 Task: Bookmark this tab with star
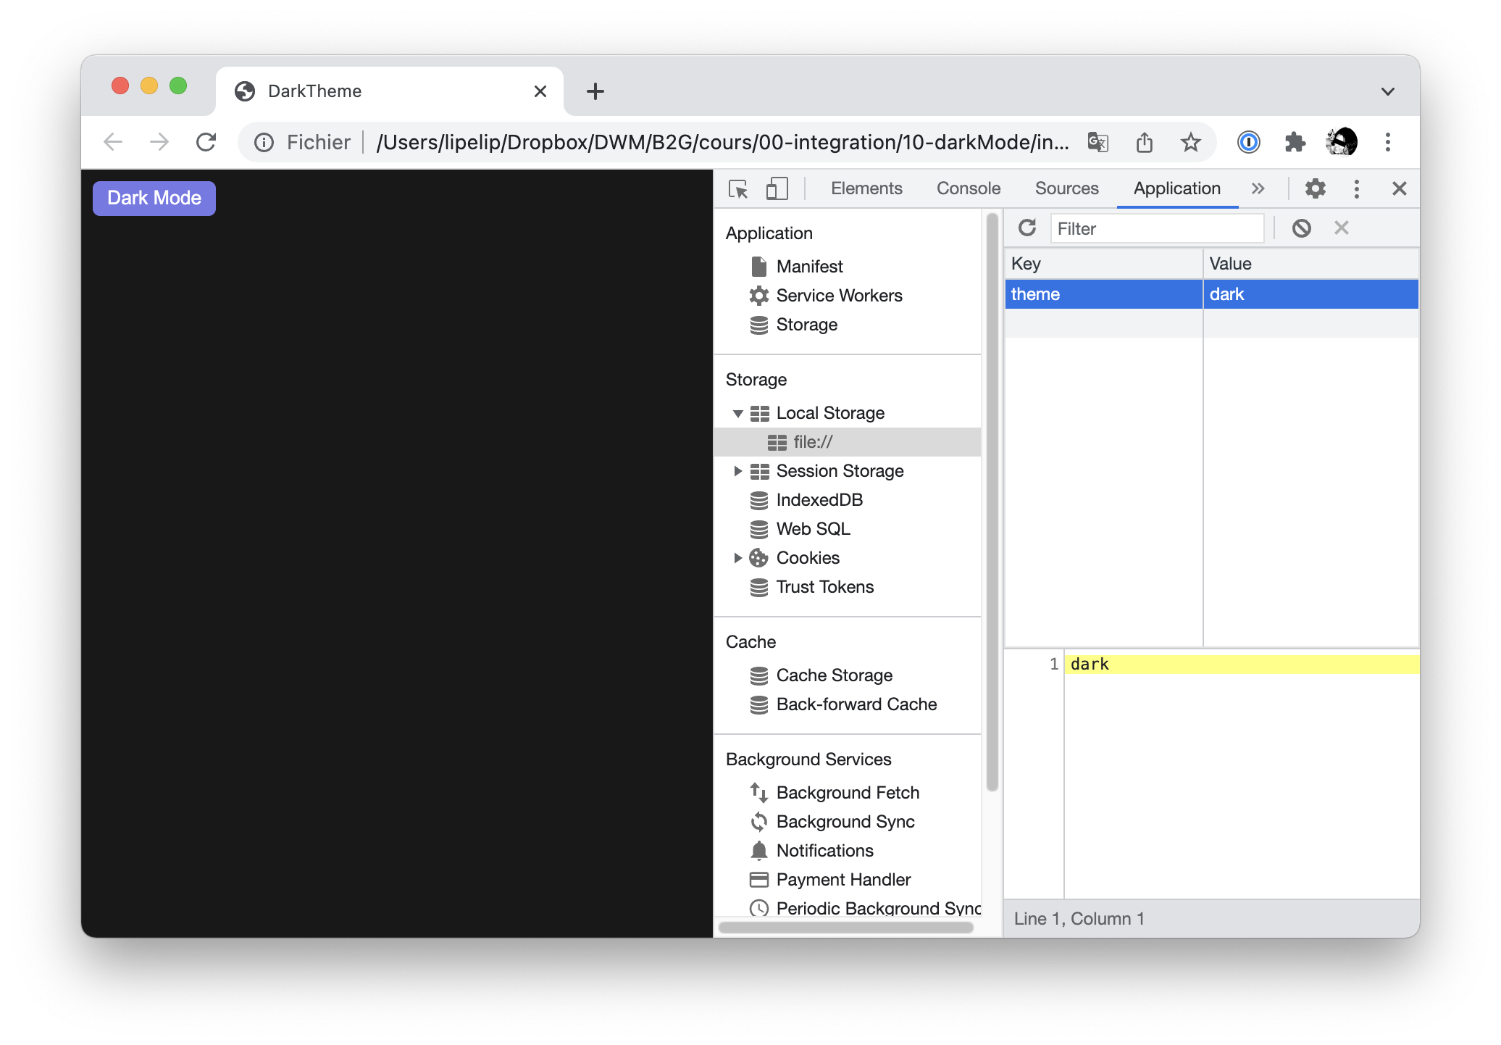1191,142
